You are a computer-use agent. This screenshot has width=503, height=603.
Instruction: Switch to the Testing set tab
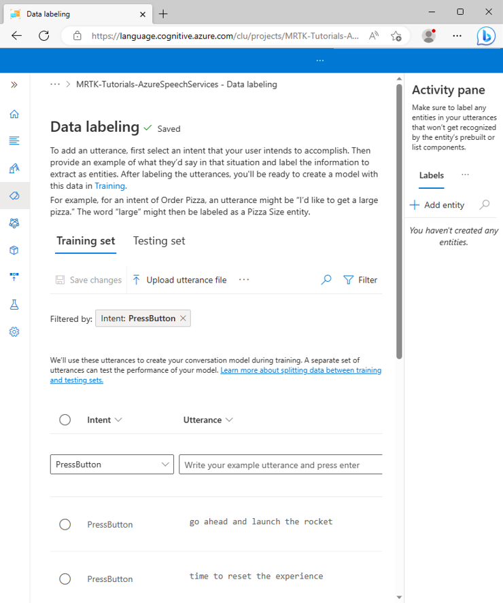159,241
